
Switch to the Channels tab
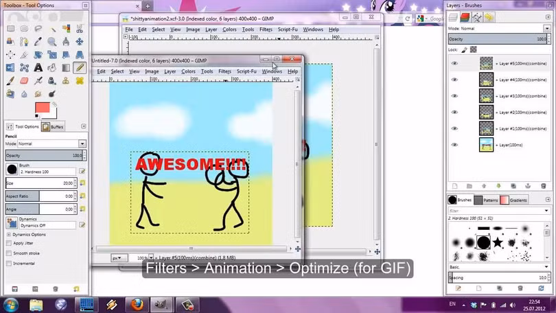[x=465, y=17]
